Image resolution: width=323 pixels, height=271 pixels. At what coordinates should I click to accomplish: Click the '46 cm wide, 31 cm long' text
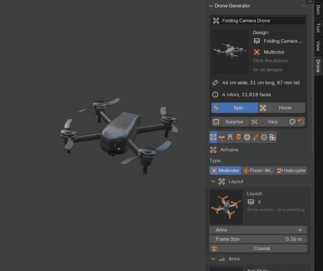tap(261, 83)
